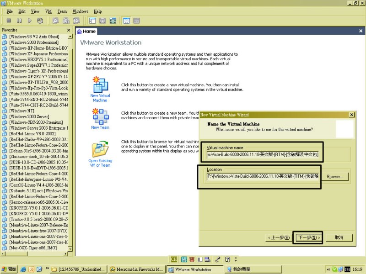Screen dimensions: 366x274
Task: Select [Windows NT] in Favorites
Action: click(22, 111)
